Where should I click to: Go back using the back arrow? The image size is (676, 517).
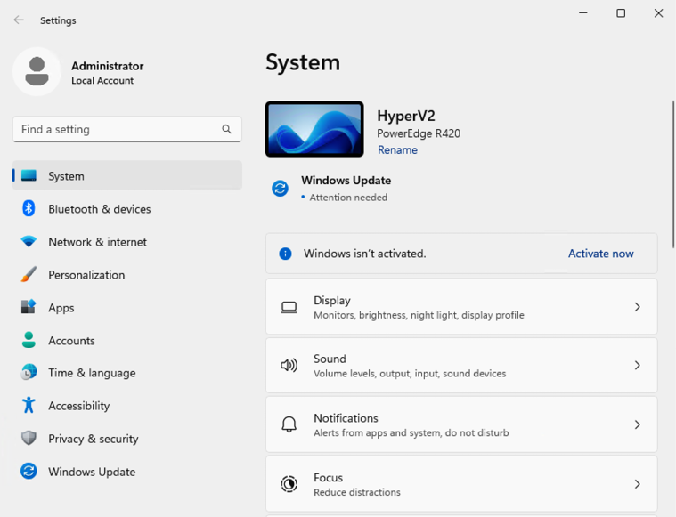point(19,20)
